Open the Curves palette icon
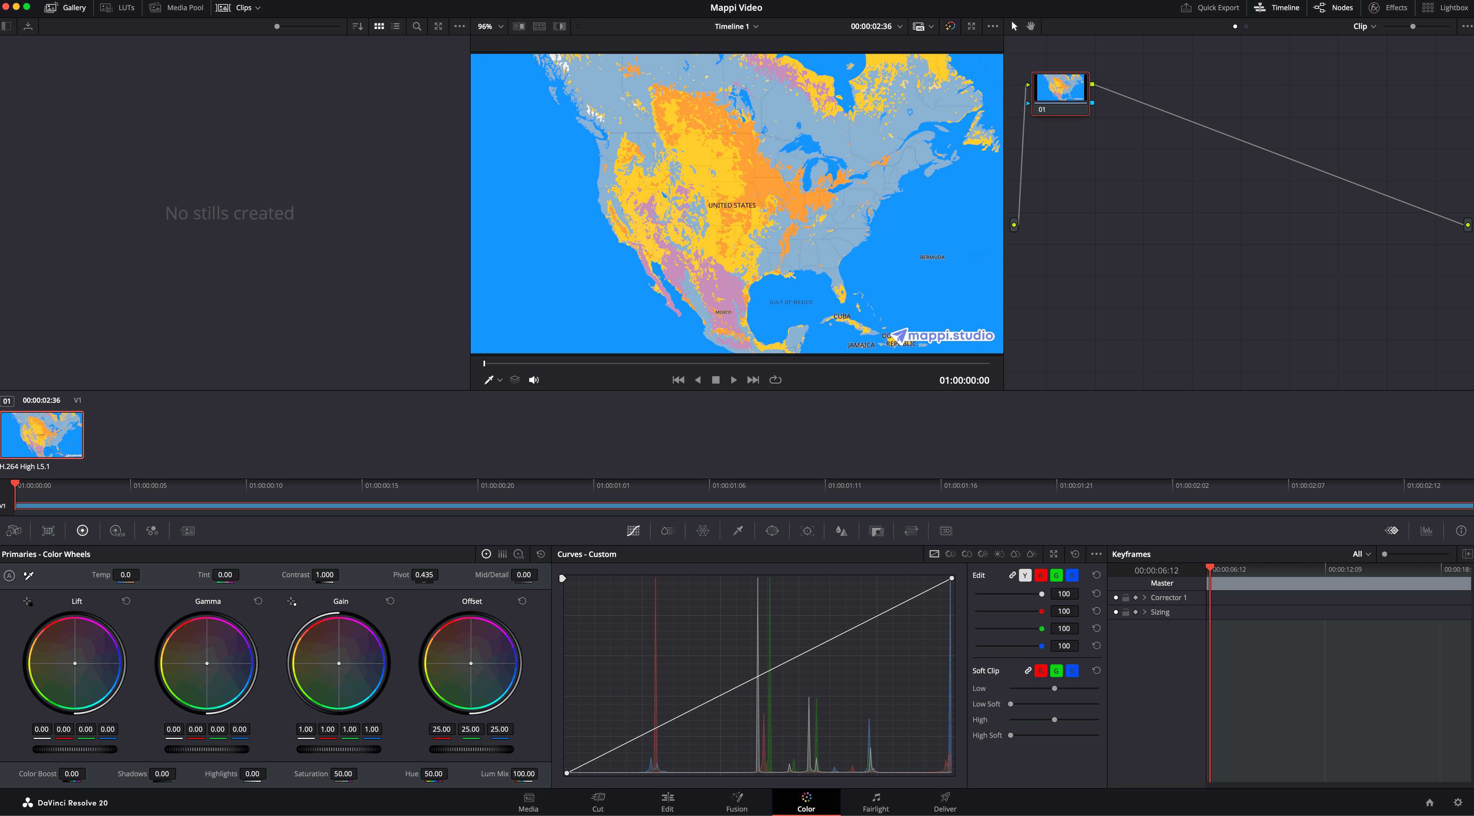Screen dimensions: 1474x816 (633, 531)
